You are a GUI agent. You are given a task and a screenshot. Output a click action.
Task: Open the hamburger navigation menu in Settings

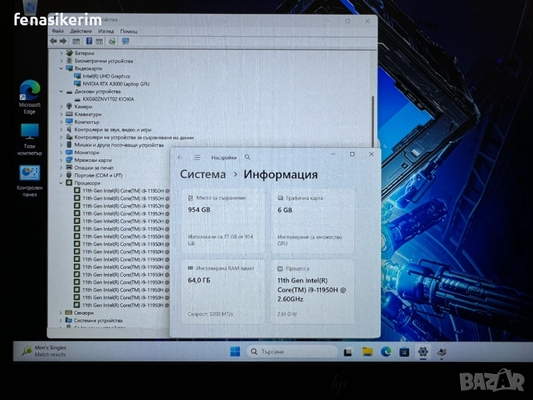pyautogui.click(x=197, y=157)
